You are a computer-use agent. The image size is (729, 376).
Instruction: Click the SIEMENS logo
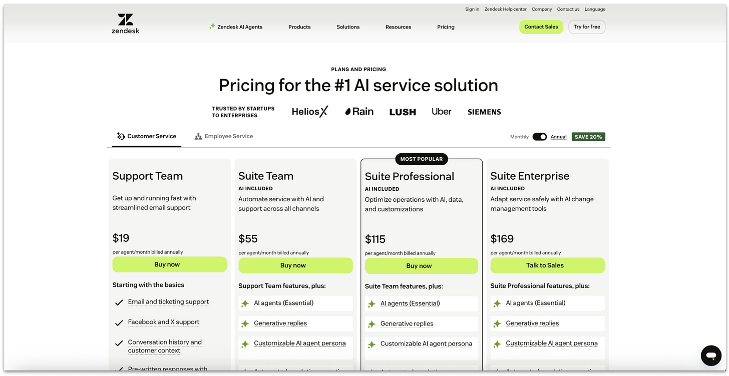(484, 112)
